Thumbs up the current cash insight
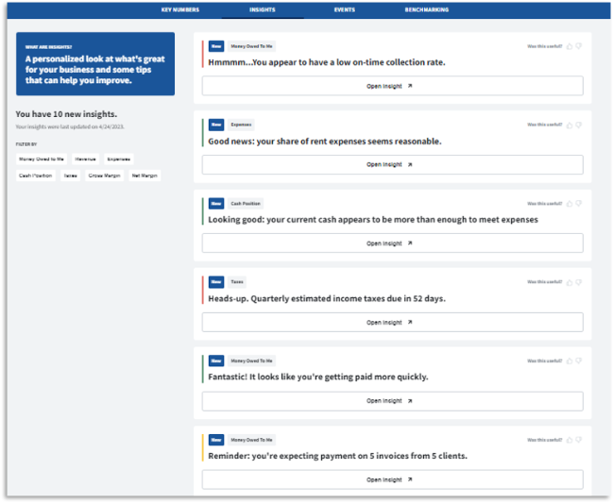 570,204
